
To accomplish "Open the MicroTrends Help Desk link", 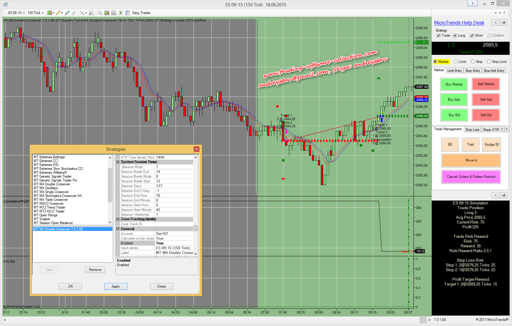I will pos(459,23).
